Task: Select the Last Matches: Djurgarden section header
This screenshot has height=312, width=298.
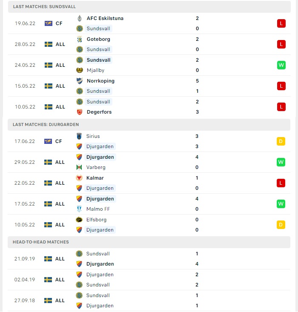Action: 149,125
